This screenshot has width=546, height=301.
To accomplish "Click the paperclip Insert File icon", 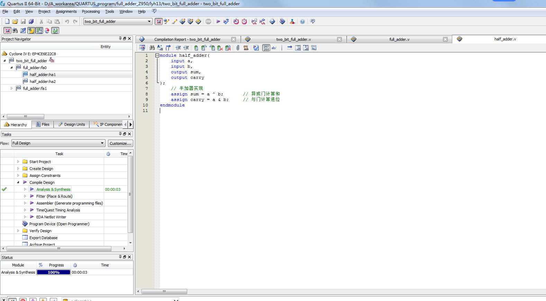I will [238, 48].
